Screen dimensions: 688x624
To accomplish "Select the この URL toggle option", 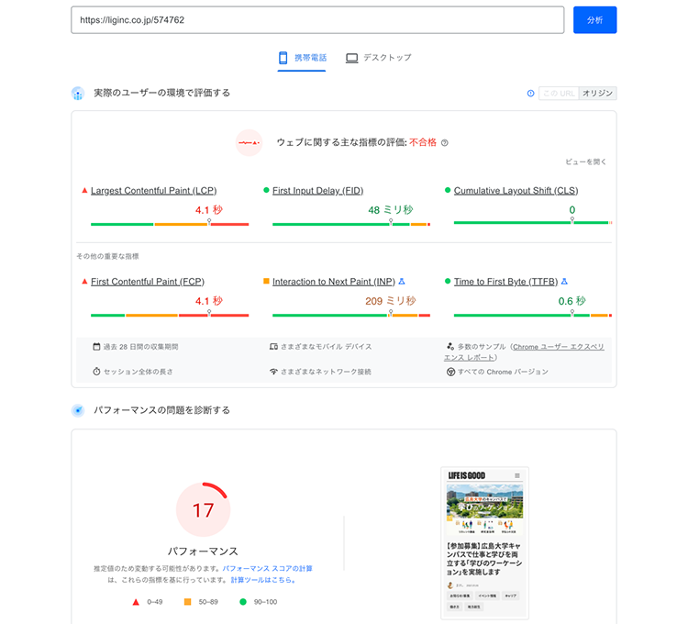I will [x=559, y=93].
